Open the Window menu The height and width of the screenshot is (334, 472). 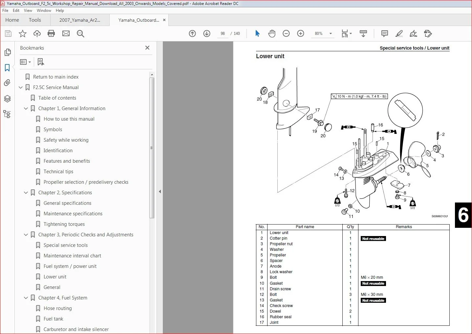pos(44,11)
